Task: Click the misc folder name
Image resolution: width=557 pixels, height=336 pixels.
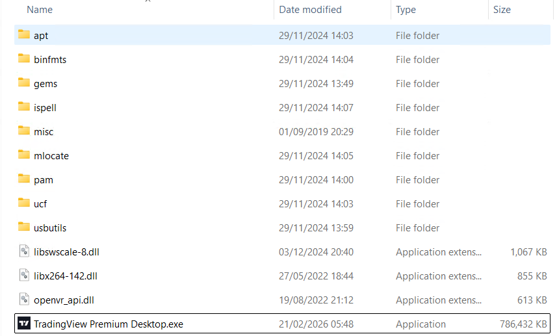Action: [x=44, y=132]
